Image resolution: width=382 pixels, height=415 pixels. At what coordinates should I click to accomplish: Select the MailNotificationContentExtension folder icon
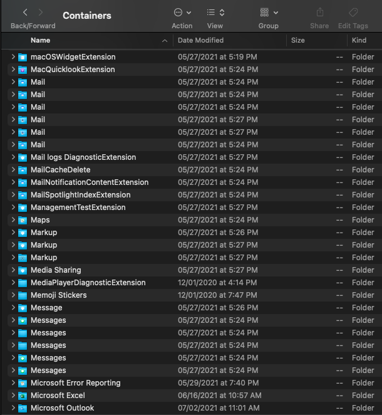pyautogui.click(x=23, y=182)
